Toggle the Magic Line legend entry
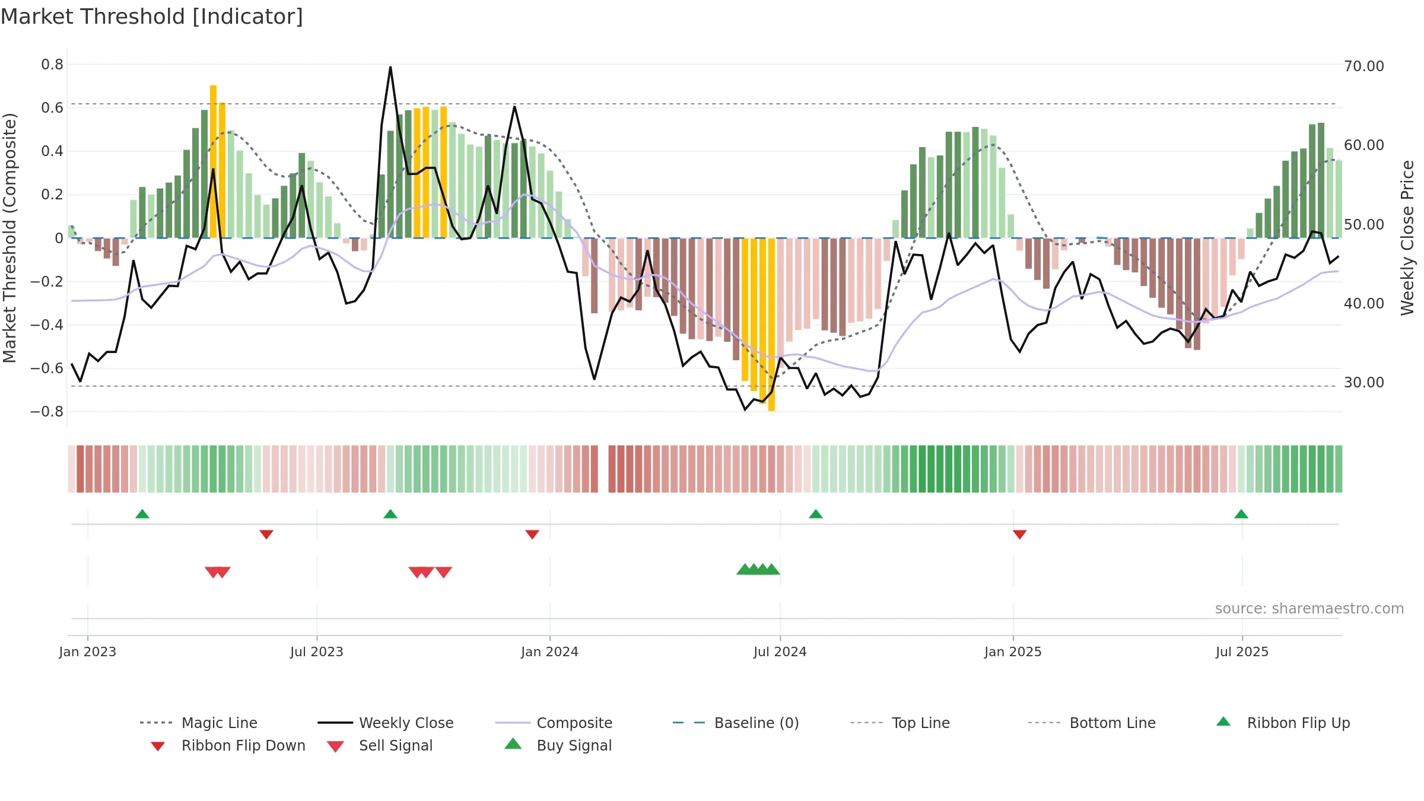This screenshot has height=801, width=1424. pyautogui.click(x=199, y=723)
